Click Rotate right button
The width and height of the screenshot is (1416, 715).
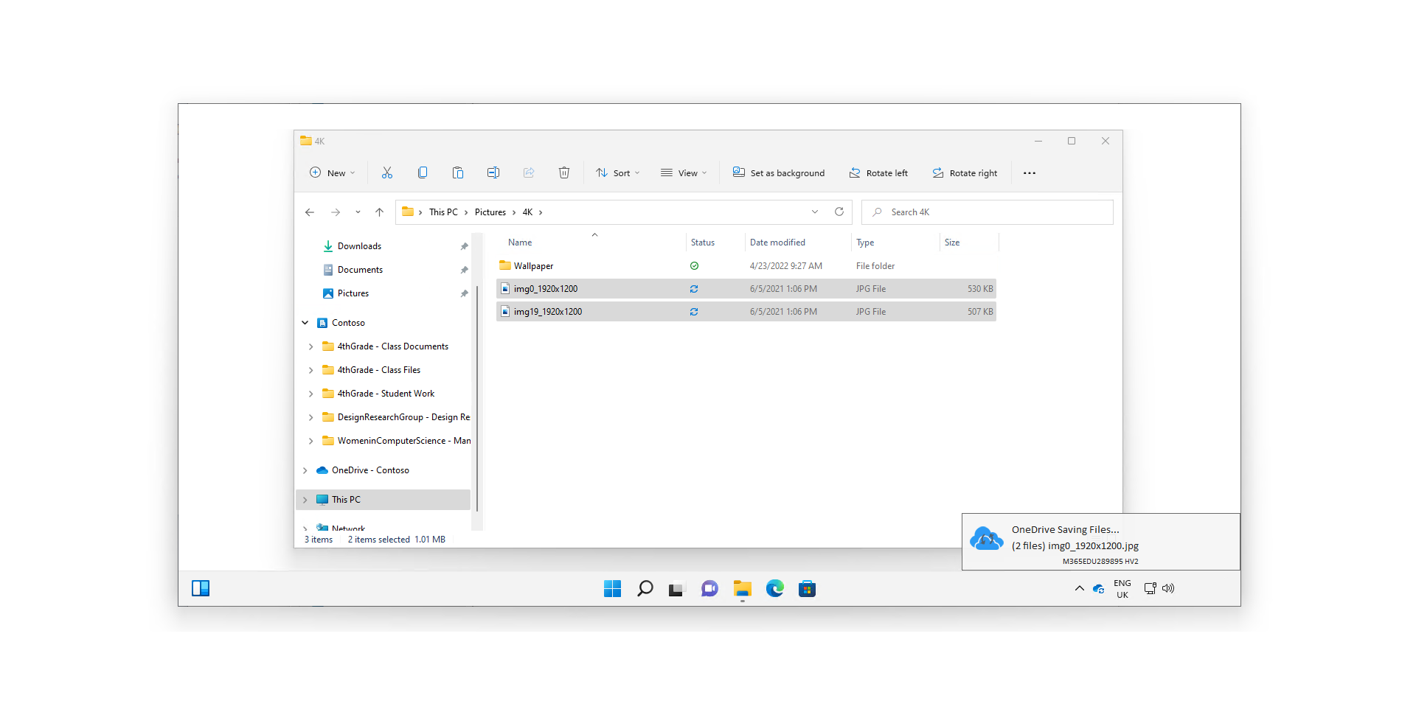tap(965, 173)
